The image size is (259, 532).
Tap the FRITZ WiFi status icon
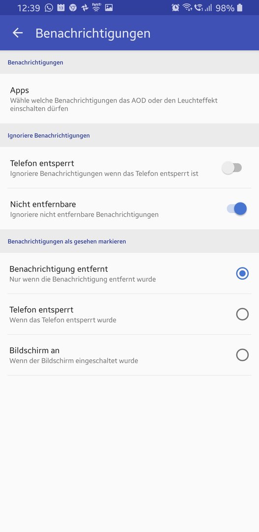click(x=97, y=7)
